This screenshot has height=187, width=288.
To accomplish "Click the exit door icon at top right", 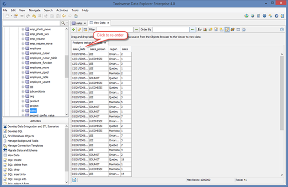I will tap(282, 16).
